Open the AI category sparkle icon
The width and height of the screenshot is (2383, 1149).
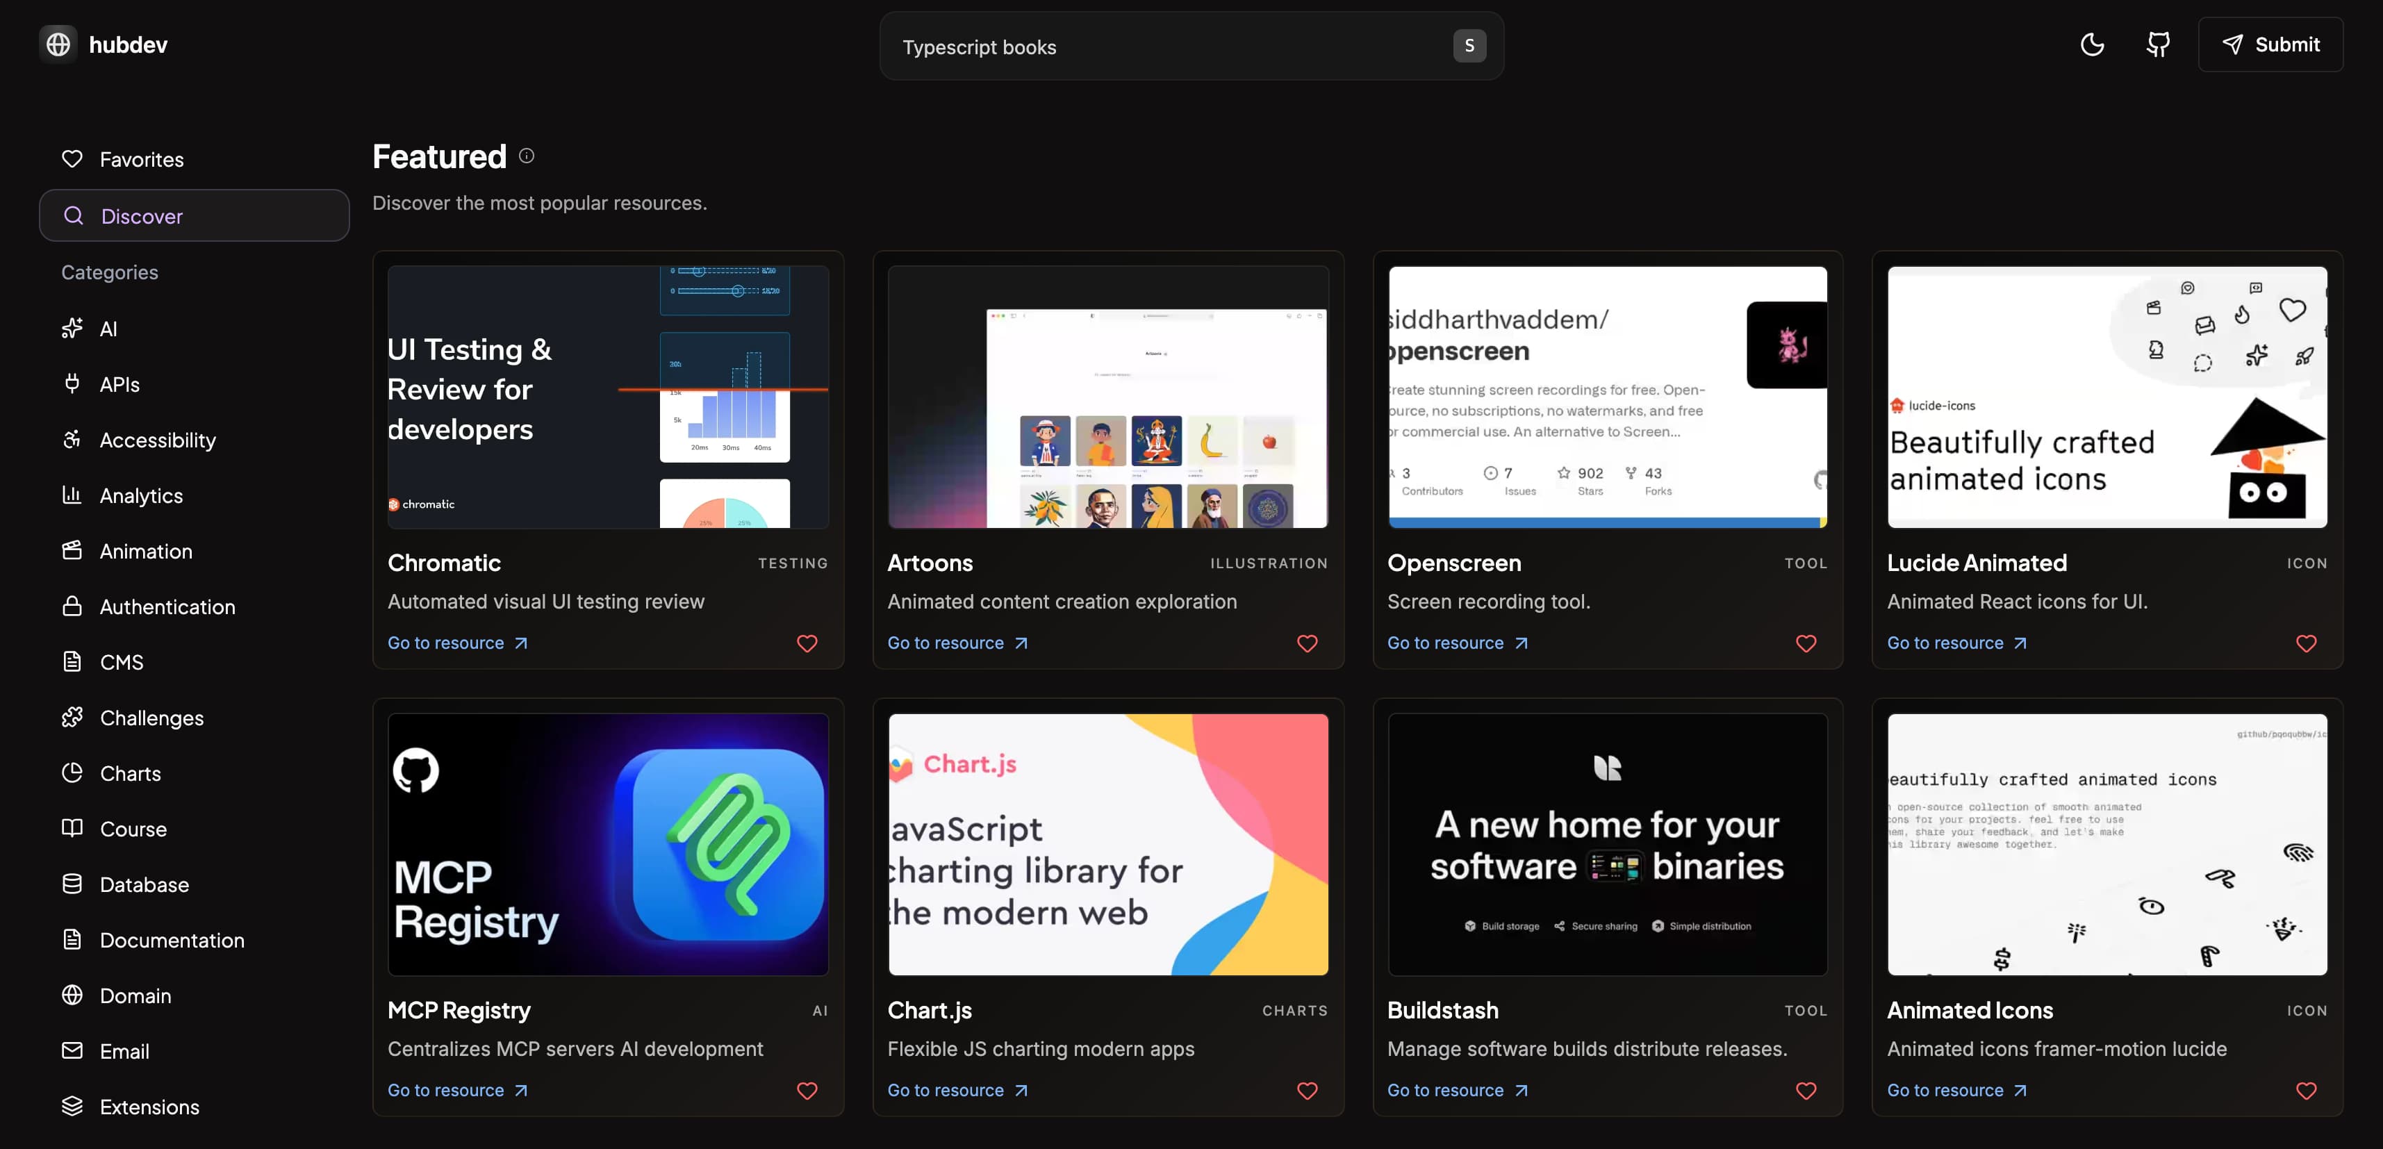tap(72, 329)
